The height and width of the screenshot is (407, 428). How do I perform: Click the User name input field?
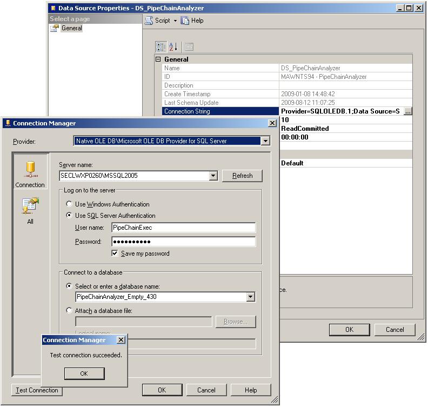(183, 228)
